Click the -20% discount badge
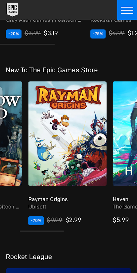137x273 pixels. [14, 34]
